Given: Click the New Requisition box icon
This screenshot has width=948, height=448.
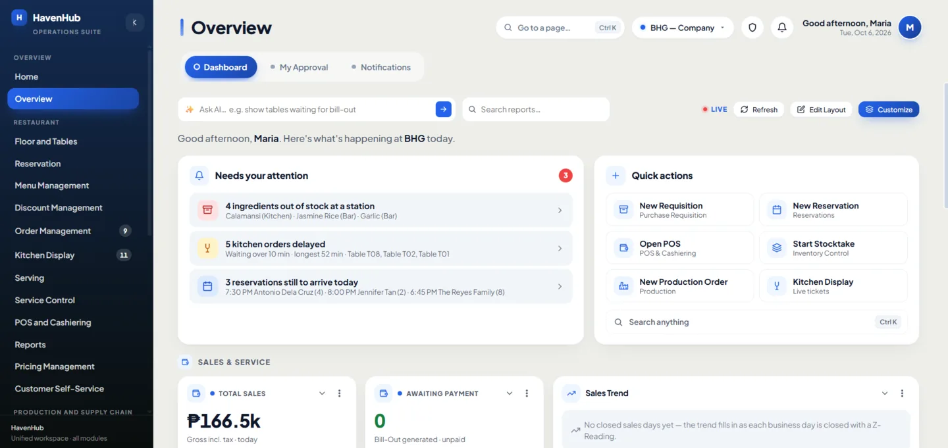Looking at the screenshot, I should [x=623, y=210].
